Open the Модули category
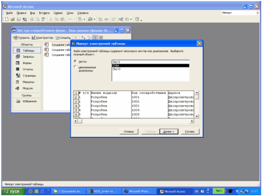Screen dimensions: 262x196 pyautogui.click(x=27, y=88)
